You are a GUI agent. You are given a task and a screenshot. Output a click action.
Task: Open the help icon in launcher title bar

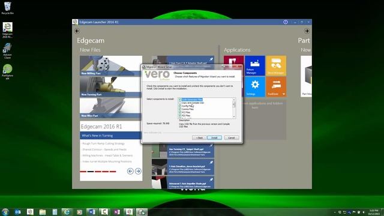click(x=286, y=22)
